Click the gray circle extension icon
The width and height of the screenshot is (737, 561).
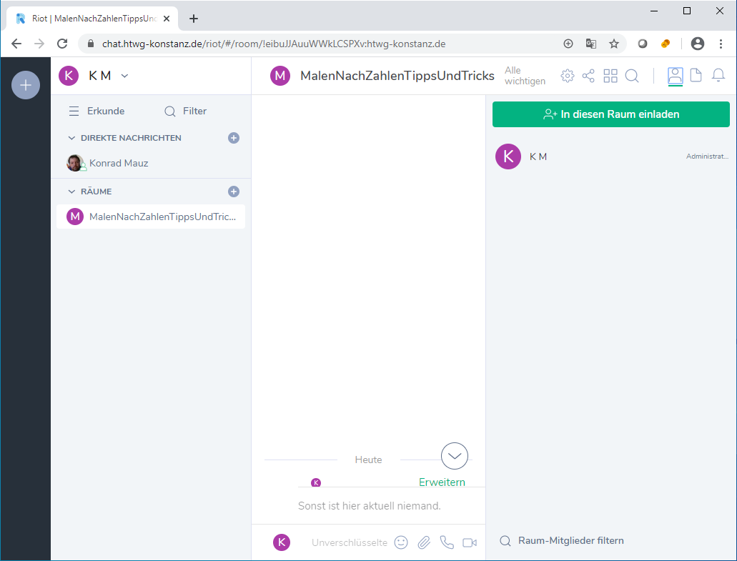pyautogui.click(x=643, y=44)
